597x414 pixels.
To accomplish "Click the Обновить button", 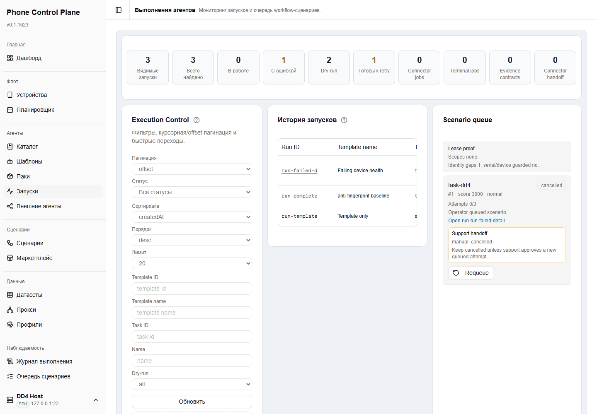I will (192, 402).
